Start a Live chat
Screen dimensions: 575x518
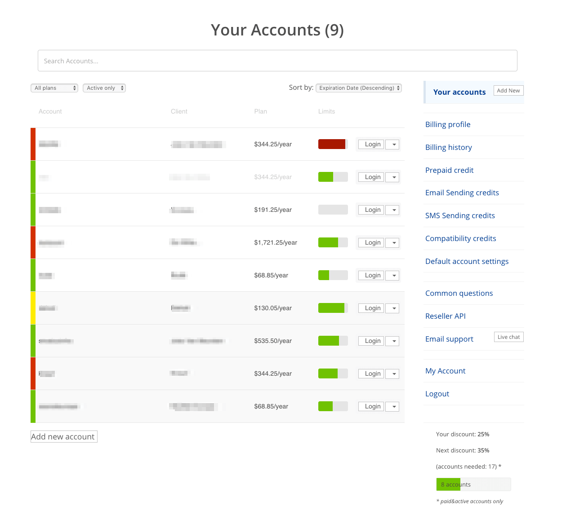point(508,337)
